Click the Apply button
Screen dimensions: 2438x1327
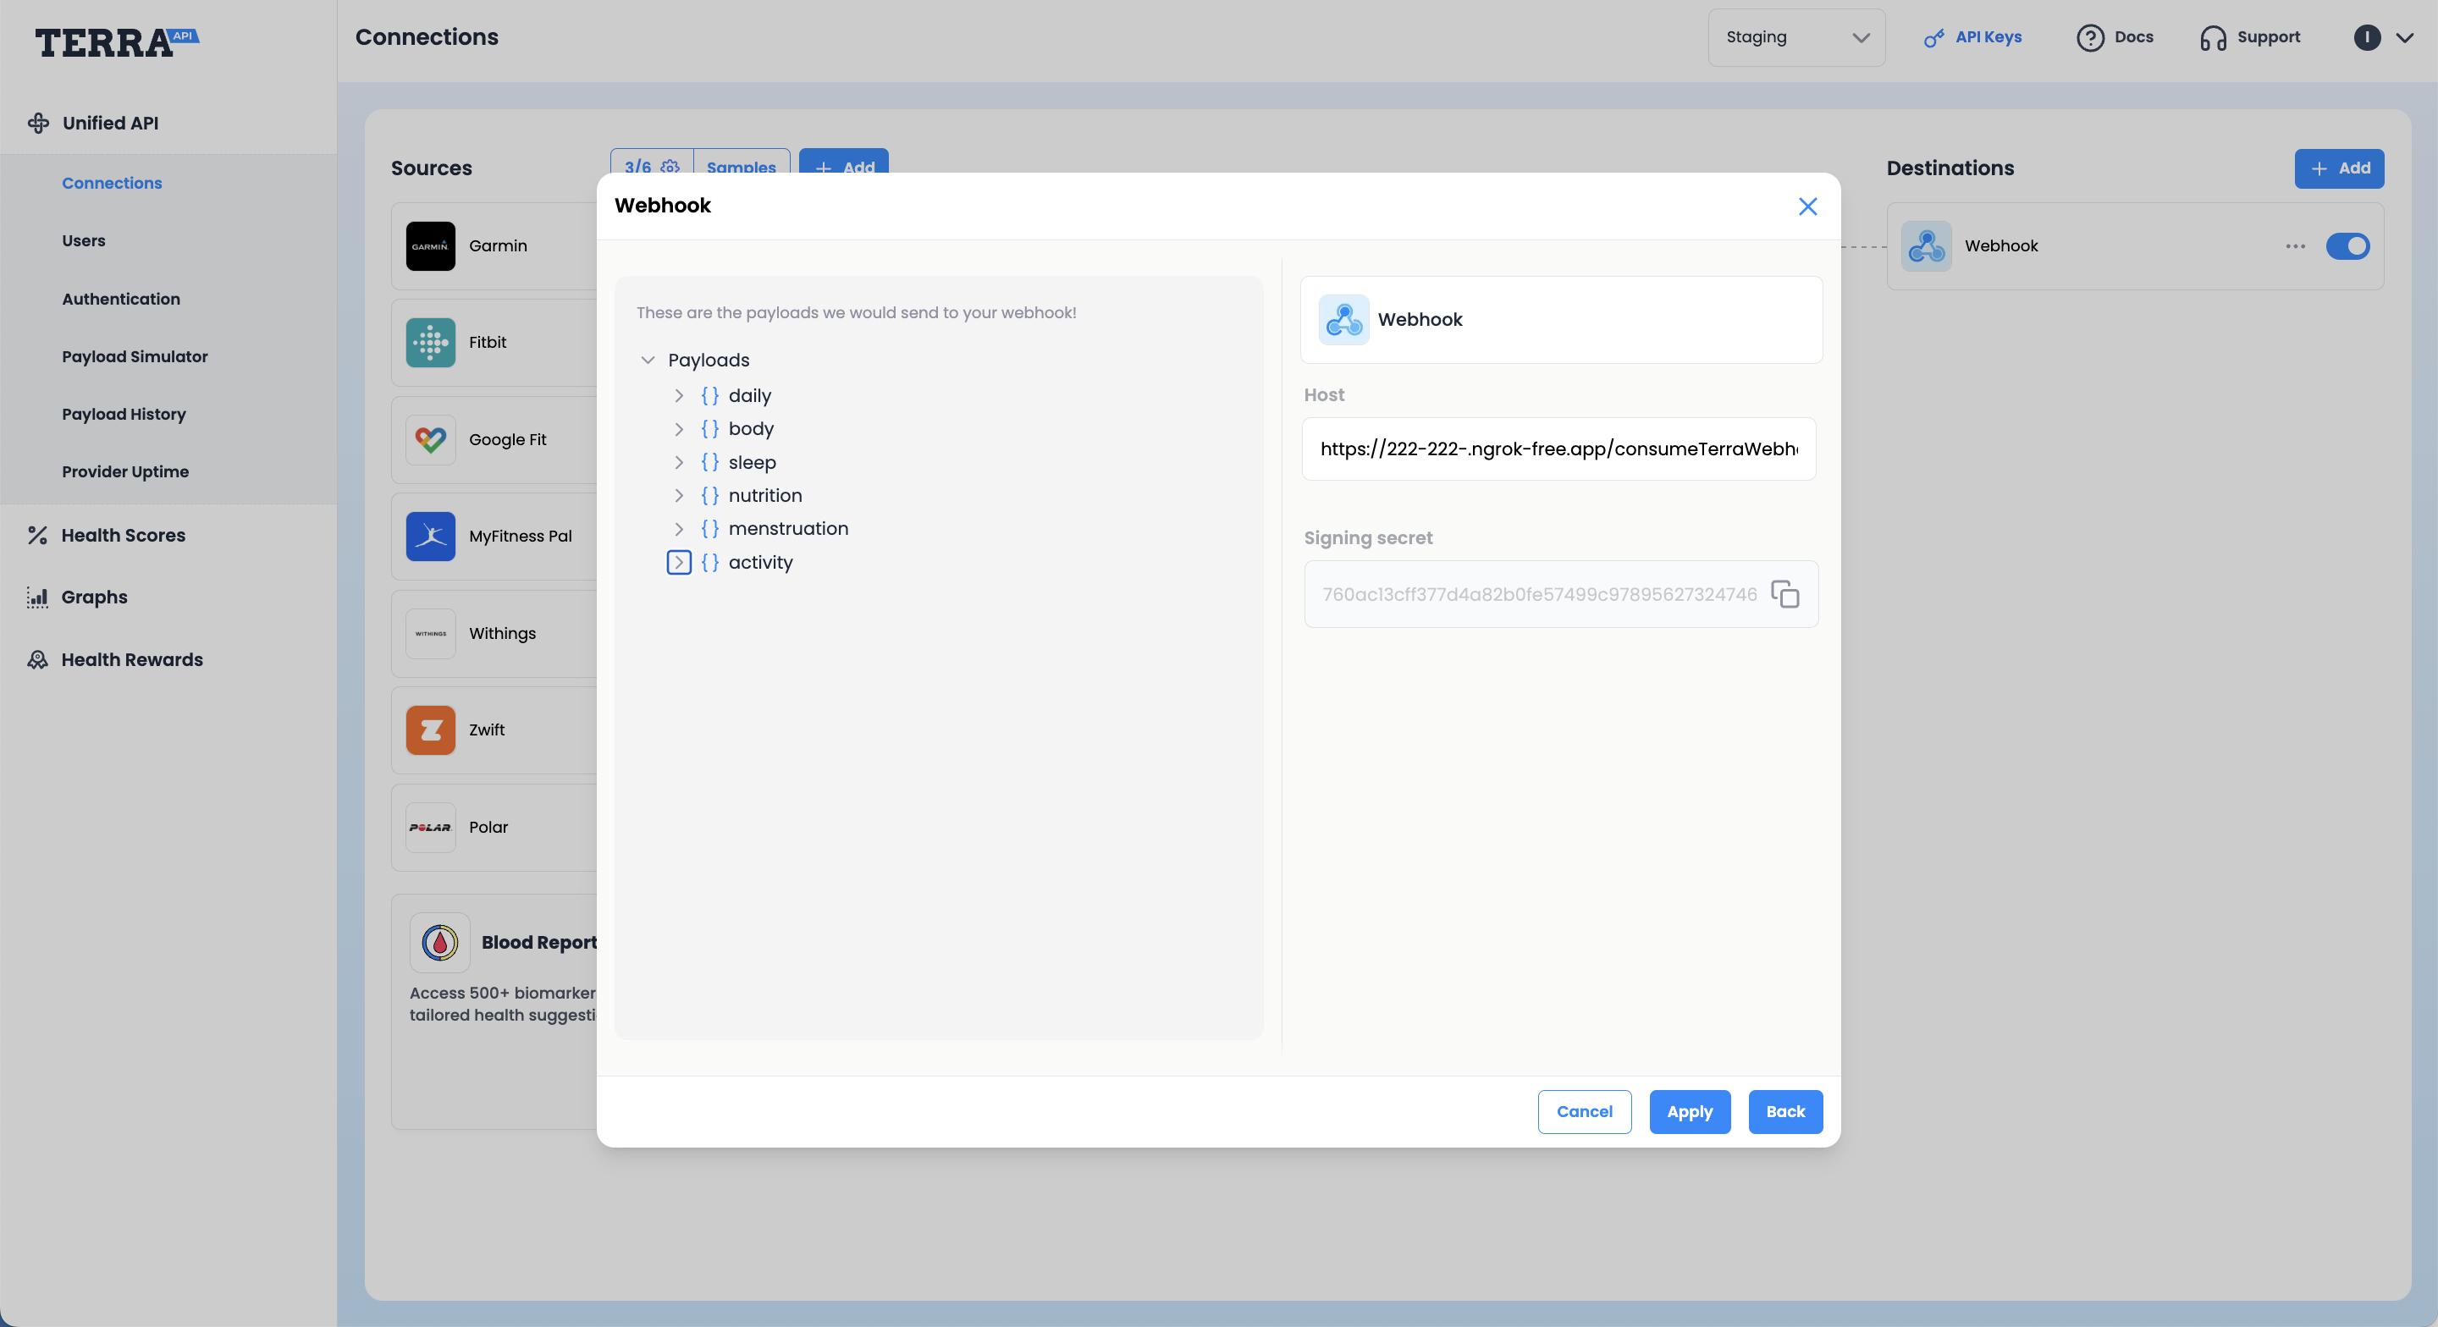point(1690,1112)
